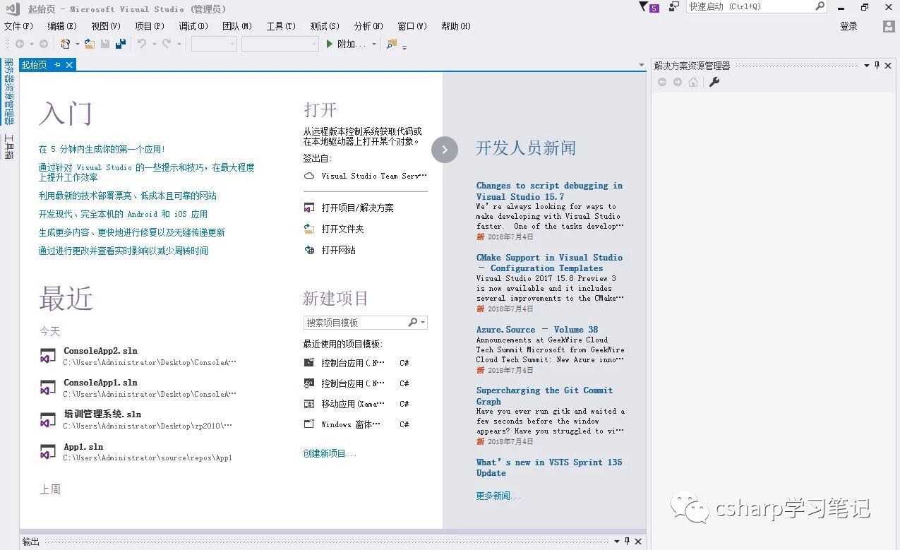The image size is (900, 550).
Task: Open the CMake Support in Visual Studio news link
Action: point(549,263)
